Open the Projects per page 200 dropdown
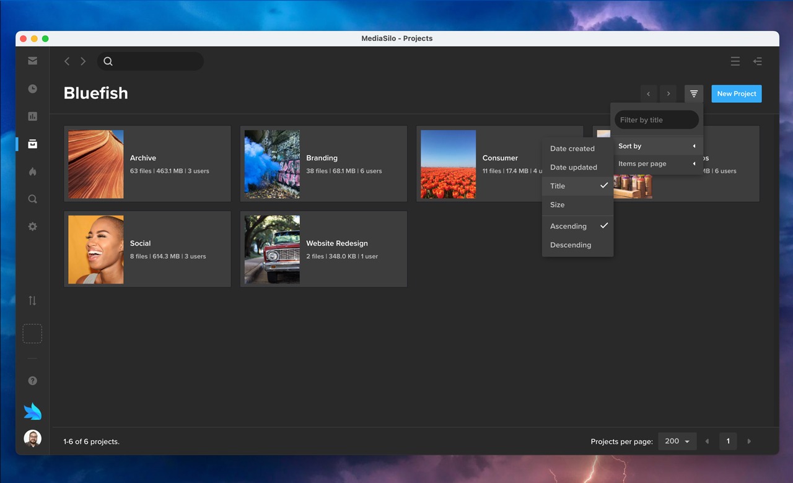The height and width of the screenshot is (483, 793). coord(677,442)
